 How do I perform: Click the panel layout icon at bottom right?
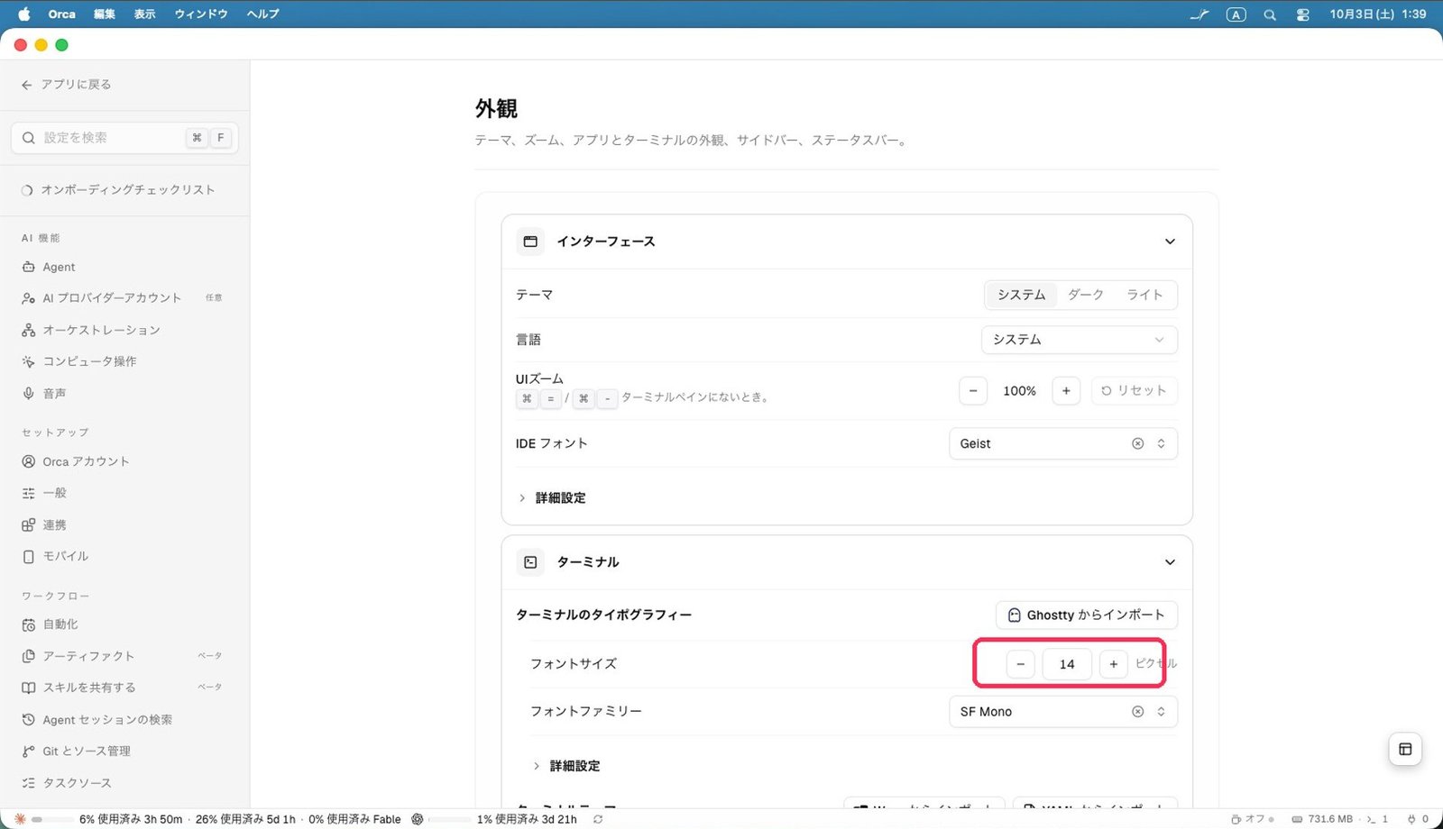pyautogui.click(x=1405, y=749)
